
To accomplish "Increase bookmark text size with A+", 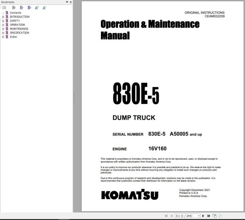I will tap(37, 8).
